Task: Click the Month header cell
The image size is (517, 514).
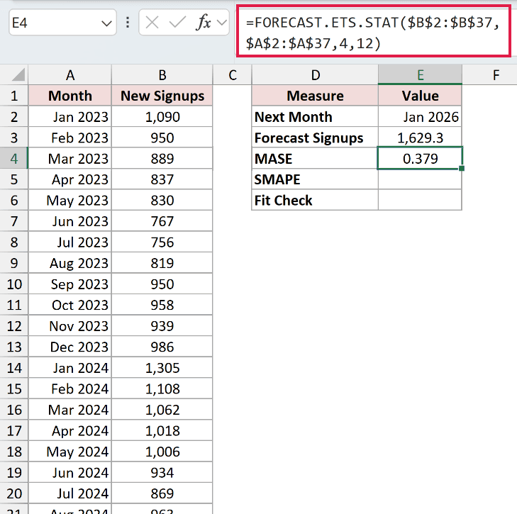Action: click(x=70, y=96)
